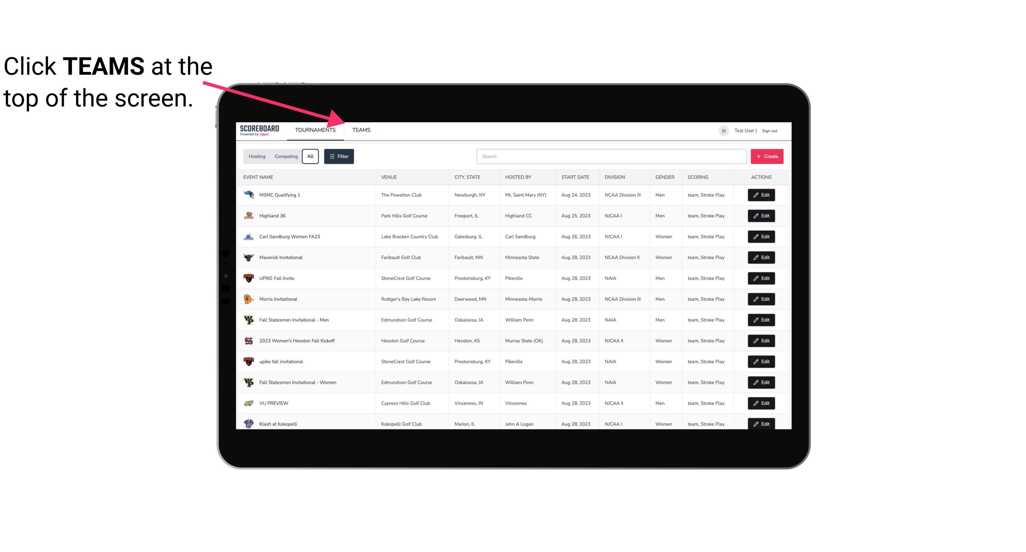Click the Create button
The width and height of the screenshot is (1026, 552).
pos(767,157)
